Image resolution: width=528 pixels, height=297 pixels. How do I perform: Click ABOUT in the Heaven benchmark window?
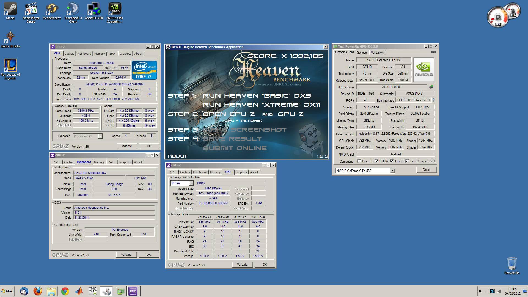[x=177, y=156]
